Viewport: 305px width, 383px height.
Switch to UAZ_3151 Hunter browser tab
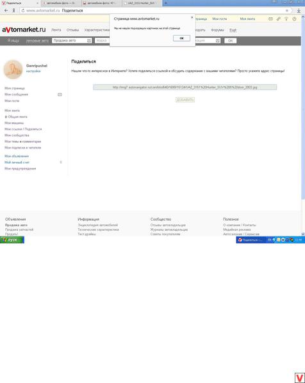pyautogui.click(x=141, y=3)
